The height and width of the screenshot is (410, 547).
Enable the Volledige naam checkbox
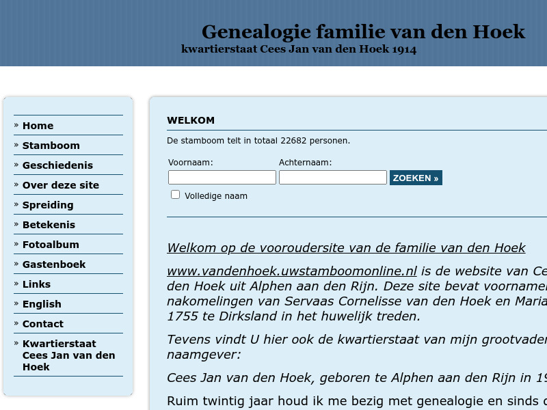tap(175, 194)
